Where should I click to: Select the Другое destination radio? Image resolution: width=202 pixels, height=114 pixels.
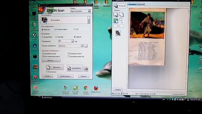coord(75,37)
